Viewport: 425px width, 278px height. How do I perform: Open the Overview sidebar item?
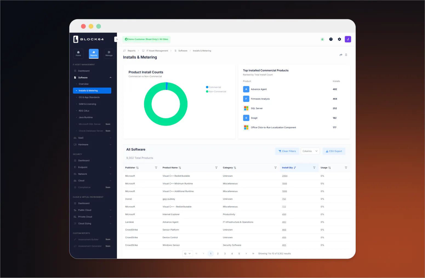[84, 84]
